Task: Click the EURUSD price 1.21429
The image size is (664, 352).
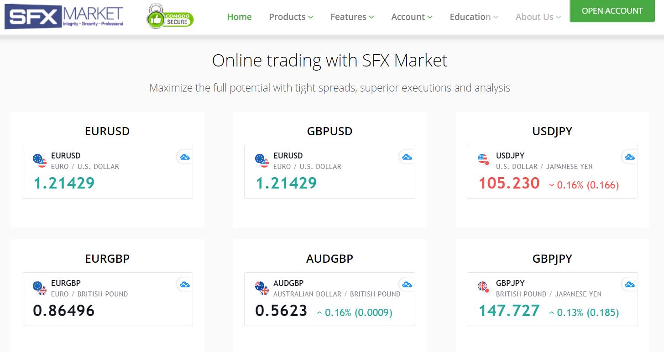Action: pyautogui.click(x=63, y=183)
